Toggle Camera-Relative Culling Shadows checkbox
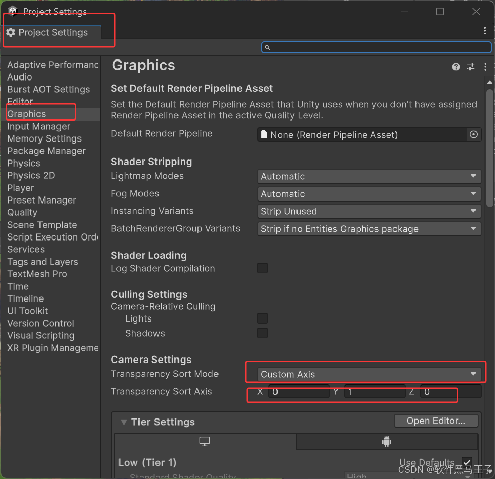The width and height of the screenshot is (495, 479). [x=262, y=333]
